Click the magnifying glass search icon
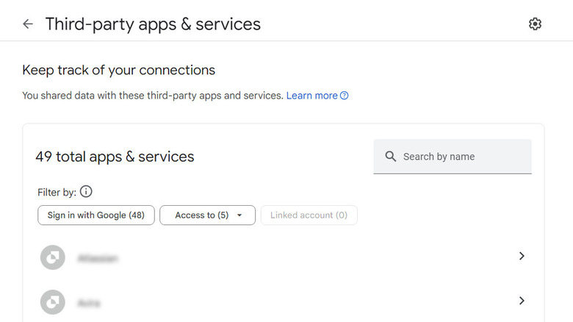573x322 pixels. tap(390, 157)
